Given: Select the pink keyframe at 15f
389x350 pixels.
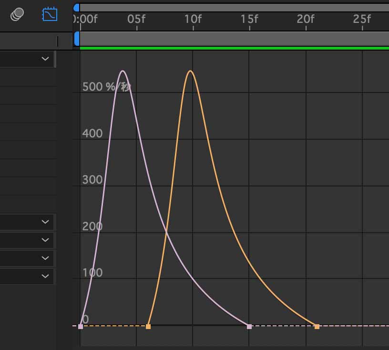Looking at the screenshot, I should tap(249, 327).
